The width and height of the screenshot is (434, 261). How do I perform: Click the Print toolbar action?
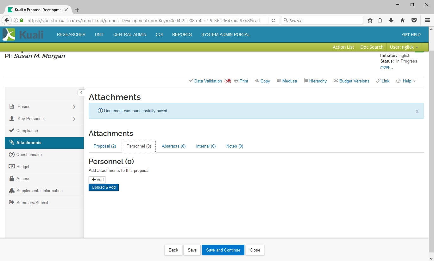click(x=241, y=81)
